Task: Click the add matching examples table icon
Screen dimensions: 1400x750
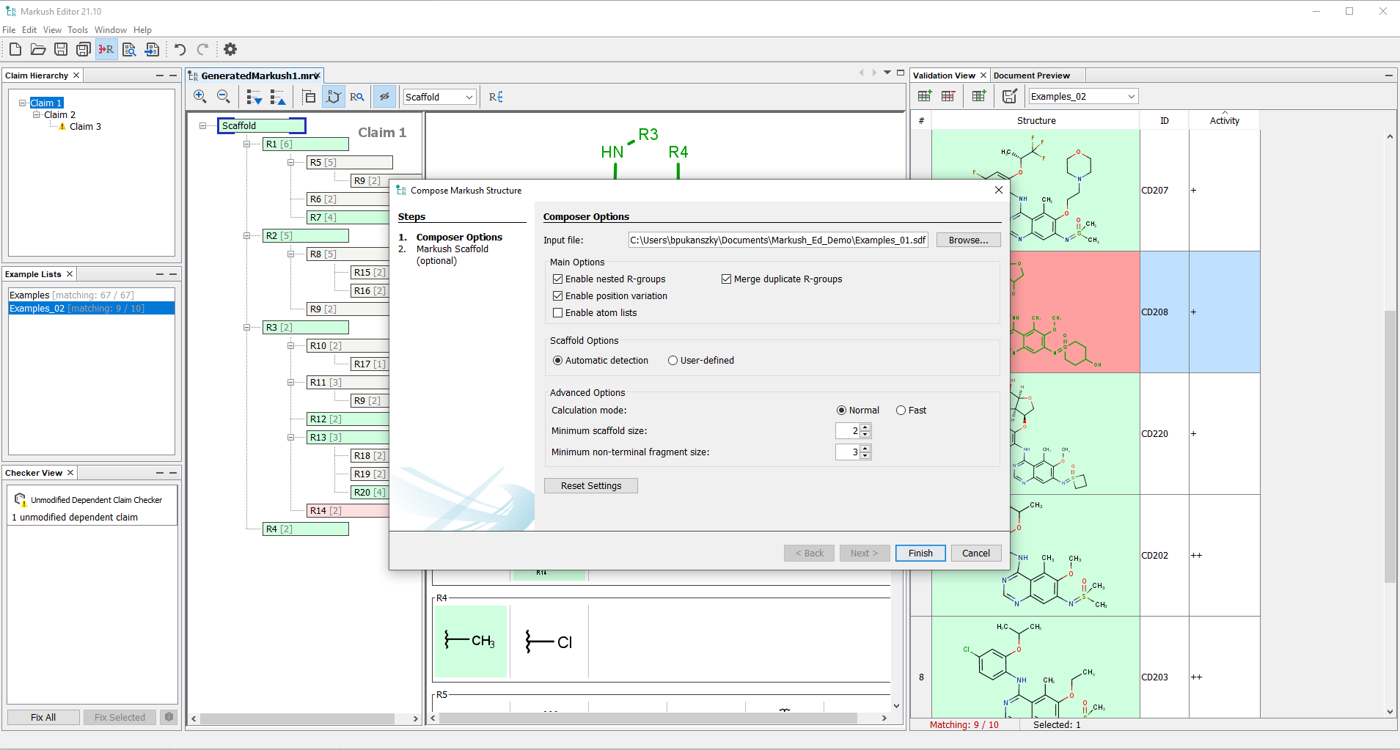Action: coord(924,95)
